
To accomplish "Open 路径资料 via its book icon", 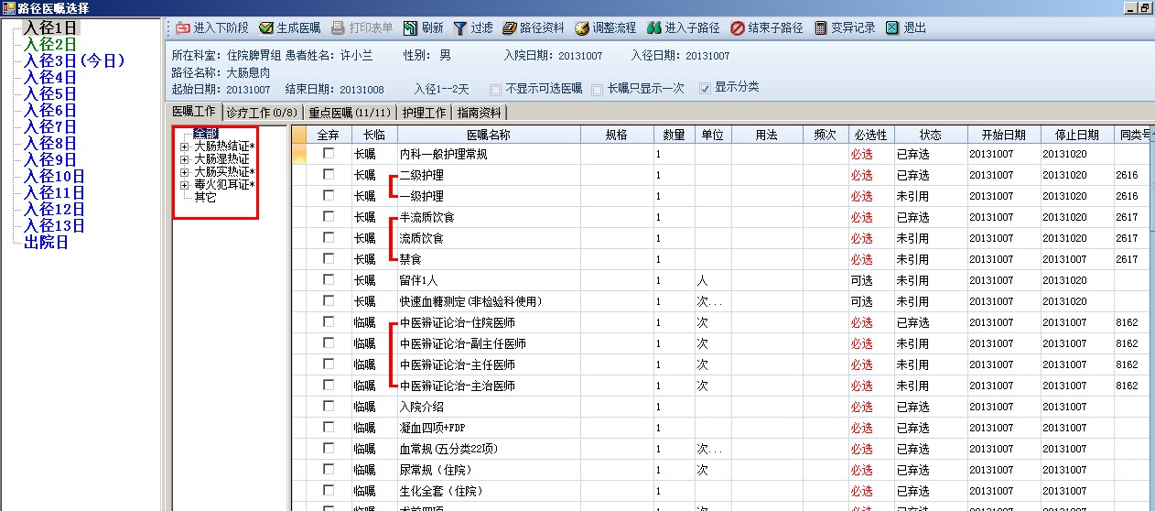I will tap(510, 28).
